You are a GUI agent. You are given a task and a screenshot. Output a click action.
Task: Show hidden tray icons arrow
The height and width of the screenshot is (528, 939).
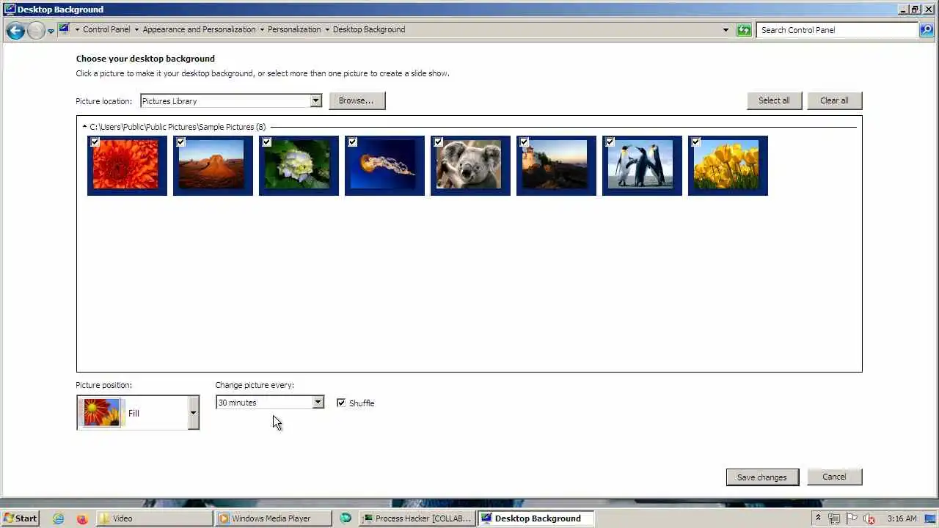[x=819, y=518]
